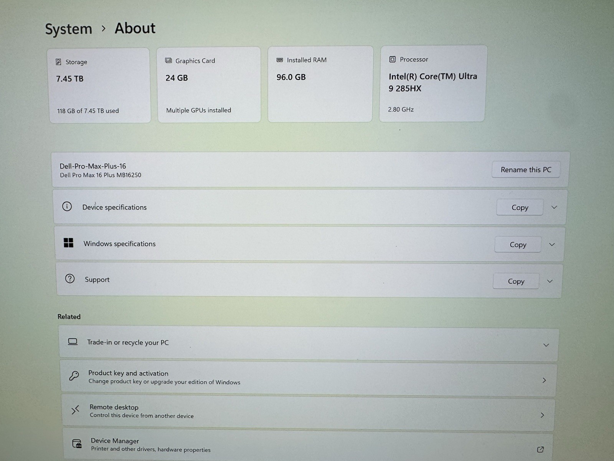The height and width of the screenshot is (461, 614).
Task: Click 'Change product key or upgrade' description
Action: click(164, 382)
